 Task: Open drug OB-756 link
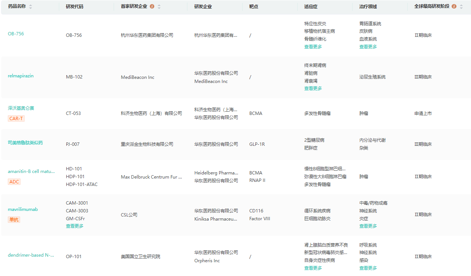(x=16, y=34)
